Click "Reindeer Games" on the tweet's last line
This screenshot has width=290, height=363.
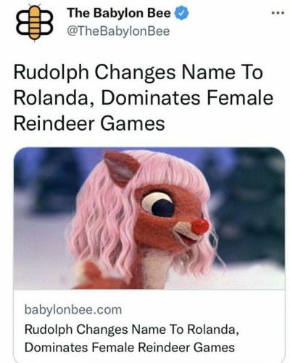(89, 123)
